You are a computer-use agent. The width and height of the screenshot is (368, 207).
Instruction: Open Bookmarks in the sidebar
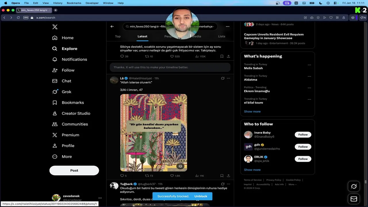click(68, 103)
